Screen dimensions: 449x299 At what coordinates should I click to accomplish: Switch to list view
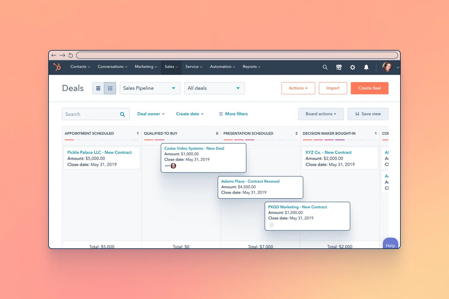(x=98, y=88)
